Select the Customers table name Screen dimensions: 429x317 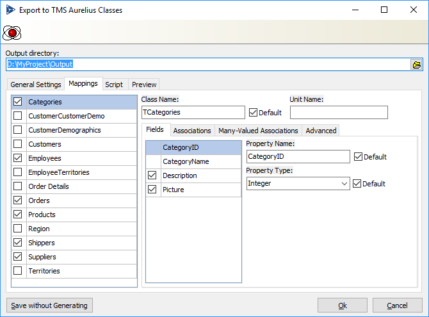point(45,144)
